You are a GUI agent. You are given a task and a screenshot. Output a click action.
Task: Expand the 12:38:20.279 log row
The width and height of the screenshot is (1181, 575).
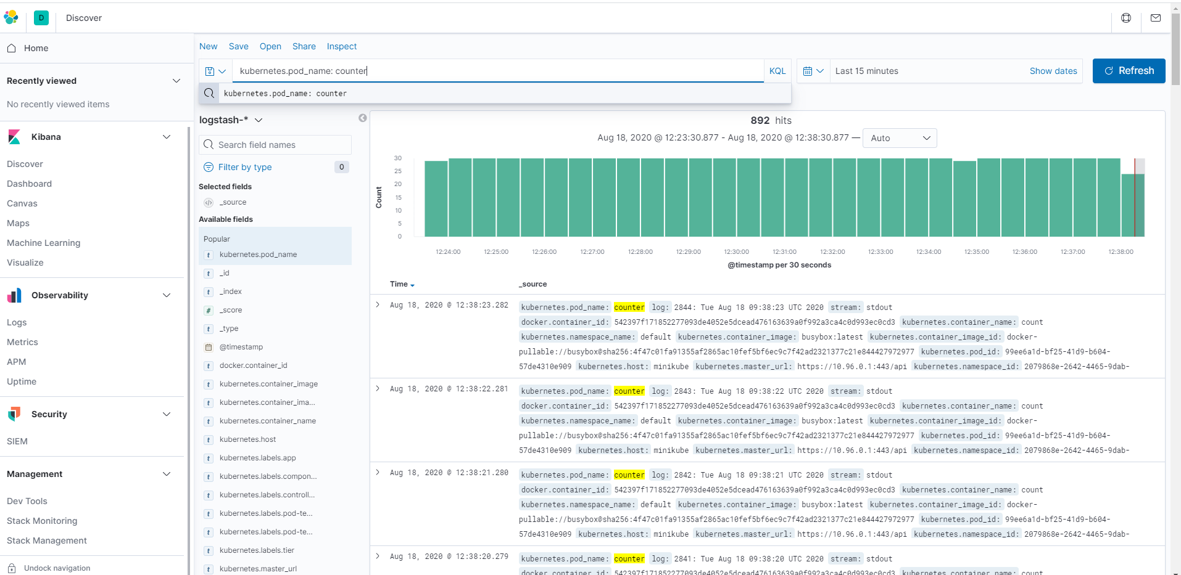tap(378, 556)
